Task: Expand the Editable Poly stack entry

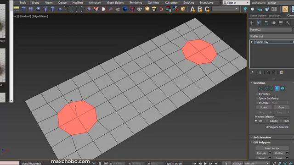Action: click(252, 42)
